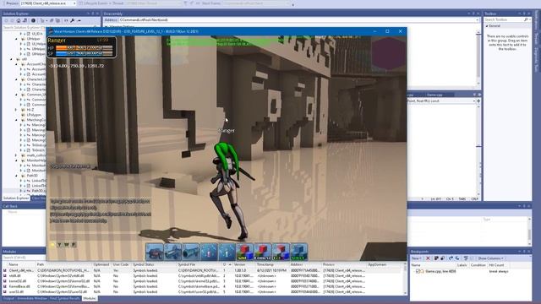Select the Modules tab
This screenshot has width=541, height=304.
90,298
